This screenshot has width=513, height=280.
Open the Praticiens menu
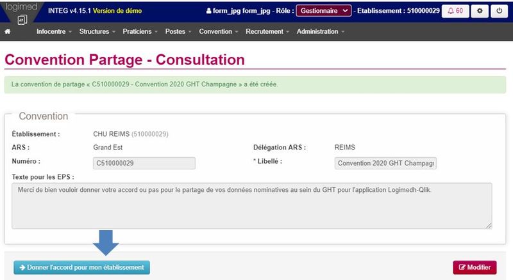coord(140,32)
